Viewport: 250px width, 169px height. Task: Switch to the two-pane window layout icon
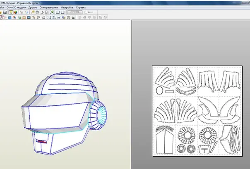[58, 12]
